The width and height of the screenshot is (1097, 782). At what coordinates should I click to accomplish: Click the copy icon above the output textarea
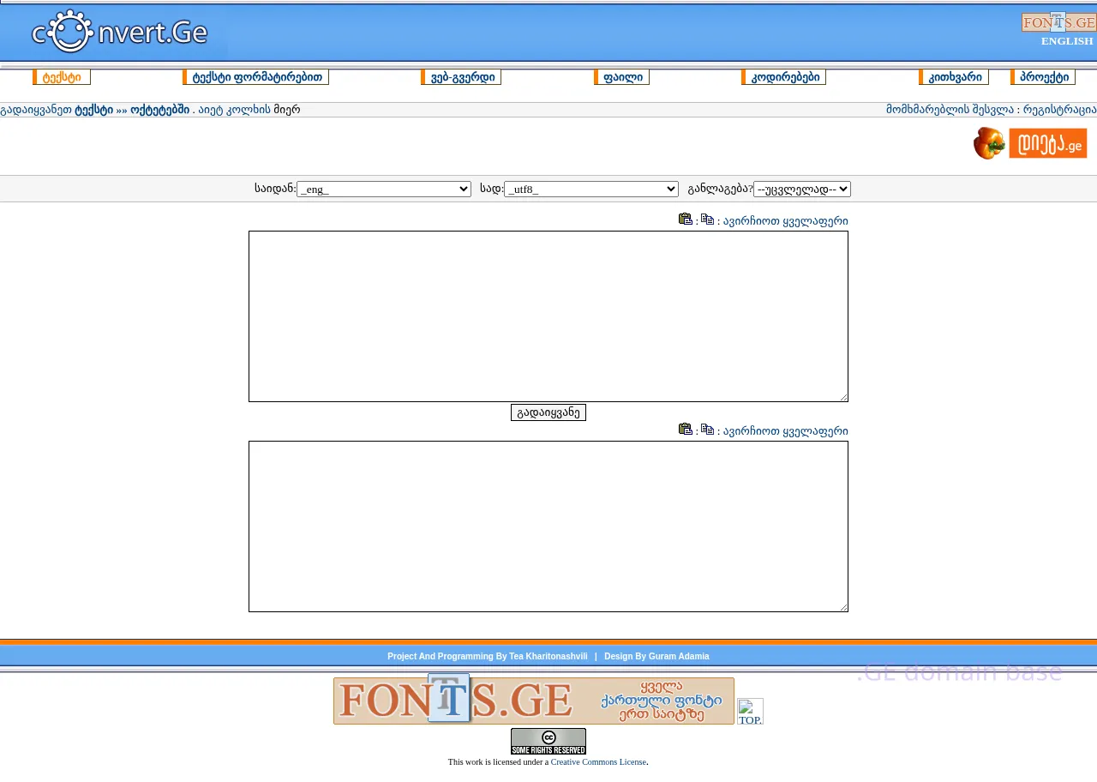click(707, 430)
